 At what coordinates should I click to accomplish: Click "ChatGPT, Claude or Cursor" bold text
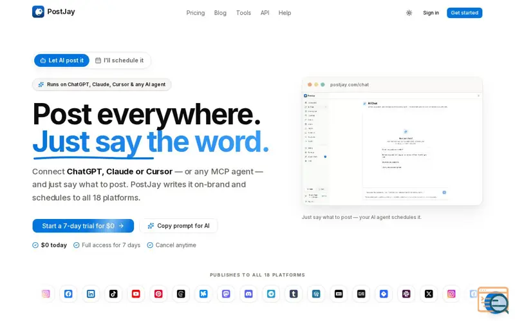click(x=120, y=171)
